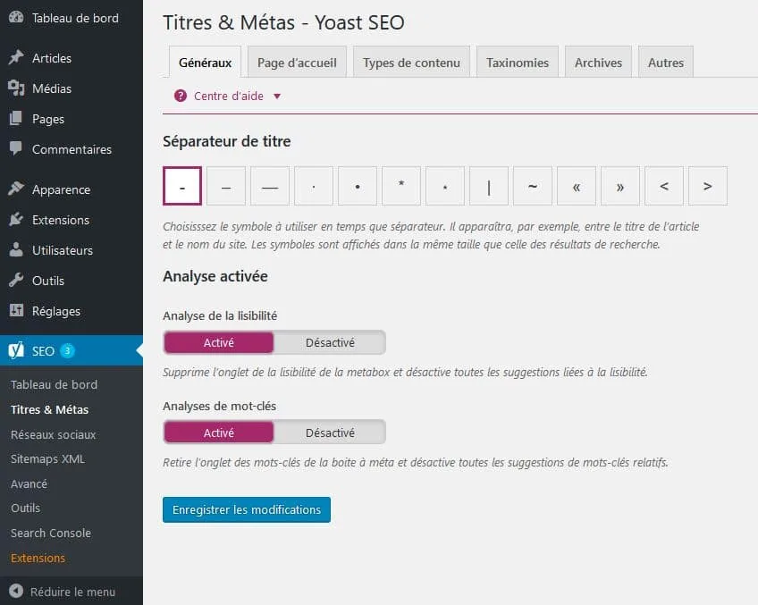758x605 pixels.
Task: Click the Articles pushpin icon
Action: coord(16,57)
